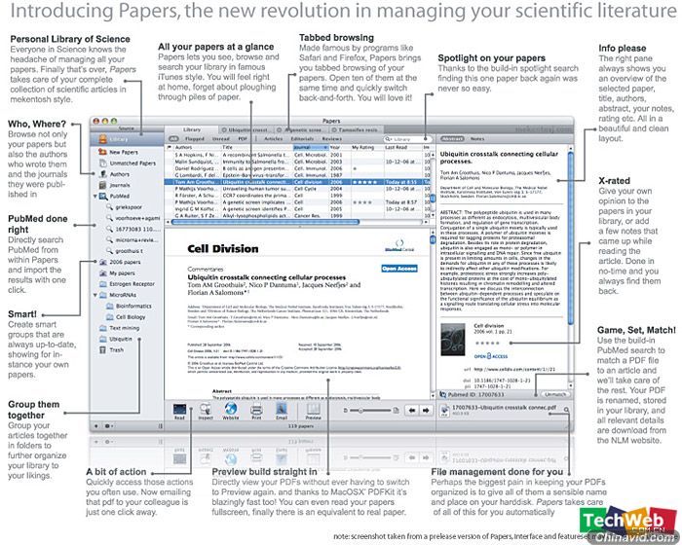Viewport: 682px width, 545px height.
Task: Open the microrna+revie PubMed search
Action: tap(133, 240)
